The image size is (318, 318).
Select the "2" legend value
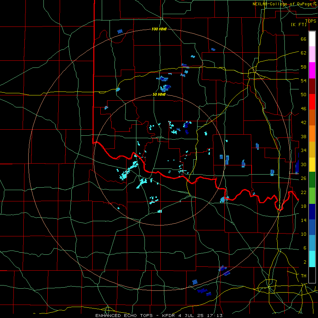[x=305, y=262]
